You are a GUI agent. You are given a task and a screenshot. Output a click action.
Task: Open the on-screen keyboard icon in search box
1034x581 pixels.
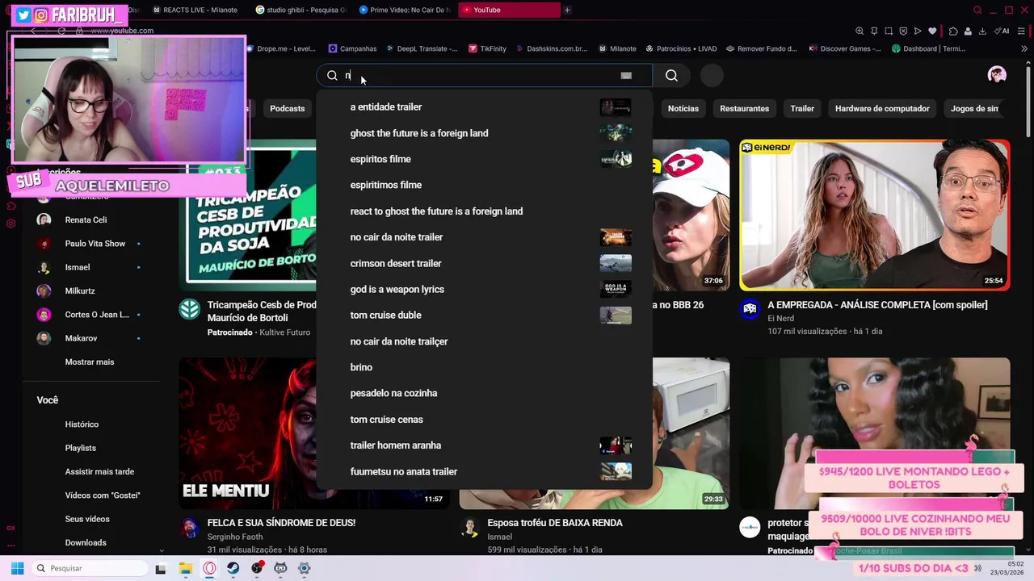(626, 75)
